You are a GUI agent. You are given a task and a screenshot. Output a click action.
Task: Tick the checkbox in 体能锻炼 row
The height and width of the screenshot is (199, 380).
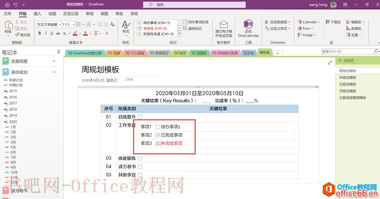pyautogui.click(x=140, y=158)
